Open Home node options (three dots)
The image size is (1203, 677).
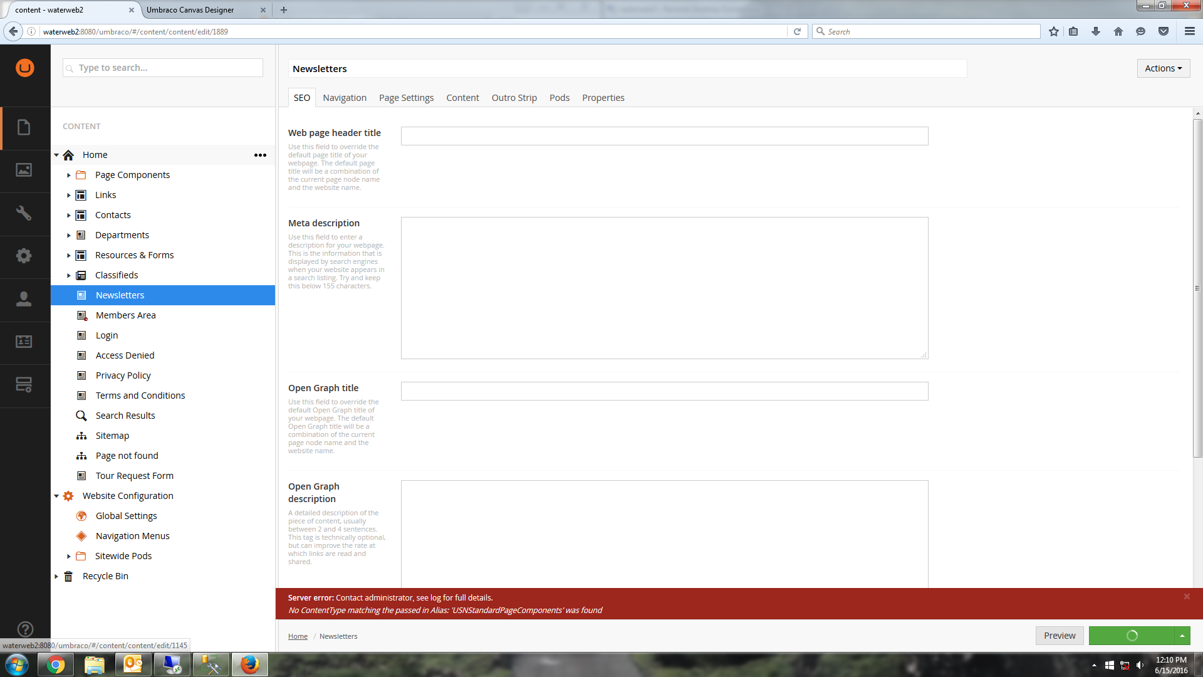(x=260, y=155)
